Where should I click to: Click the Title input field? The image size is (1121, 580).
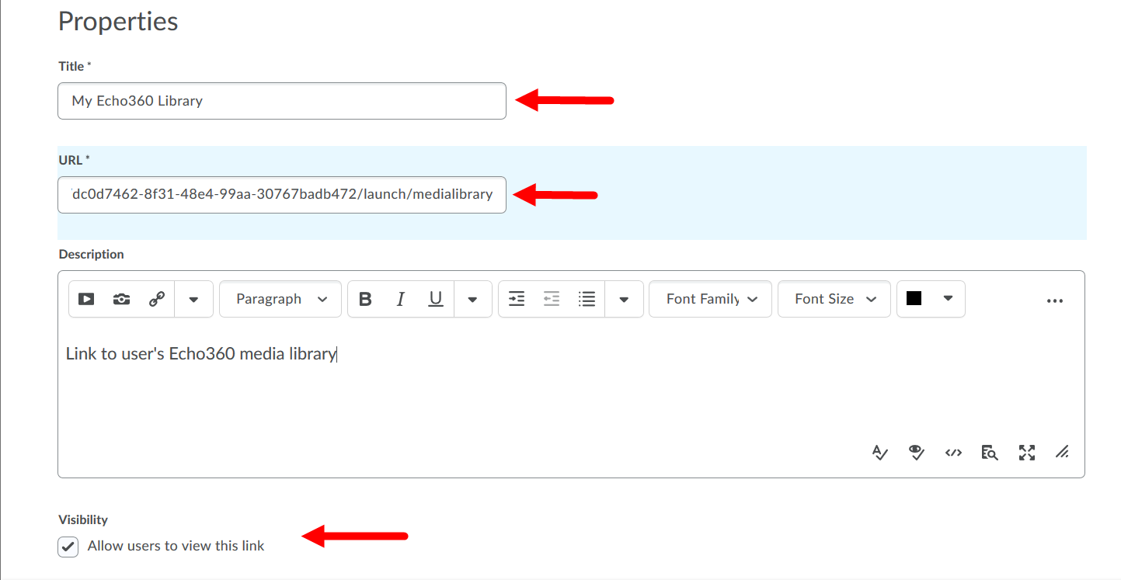click(282, 101)
